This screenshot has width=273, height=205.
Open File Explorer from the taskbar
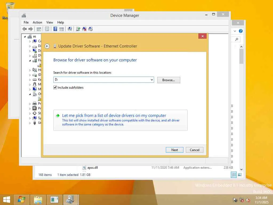(x=38, y=200)
